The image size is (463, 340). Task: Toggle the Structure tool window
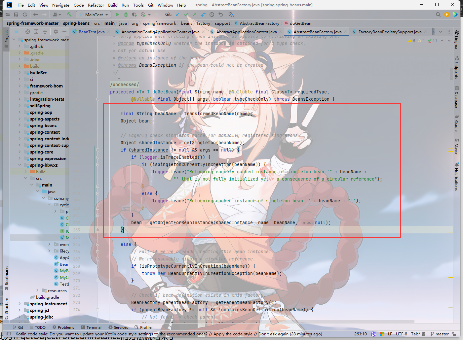tap(6, 308)
